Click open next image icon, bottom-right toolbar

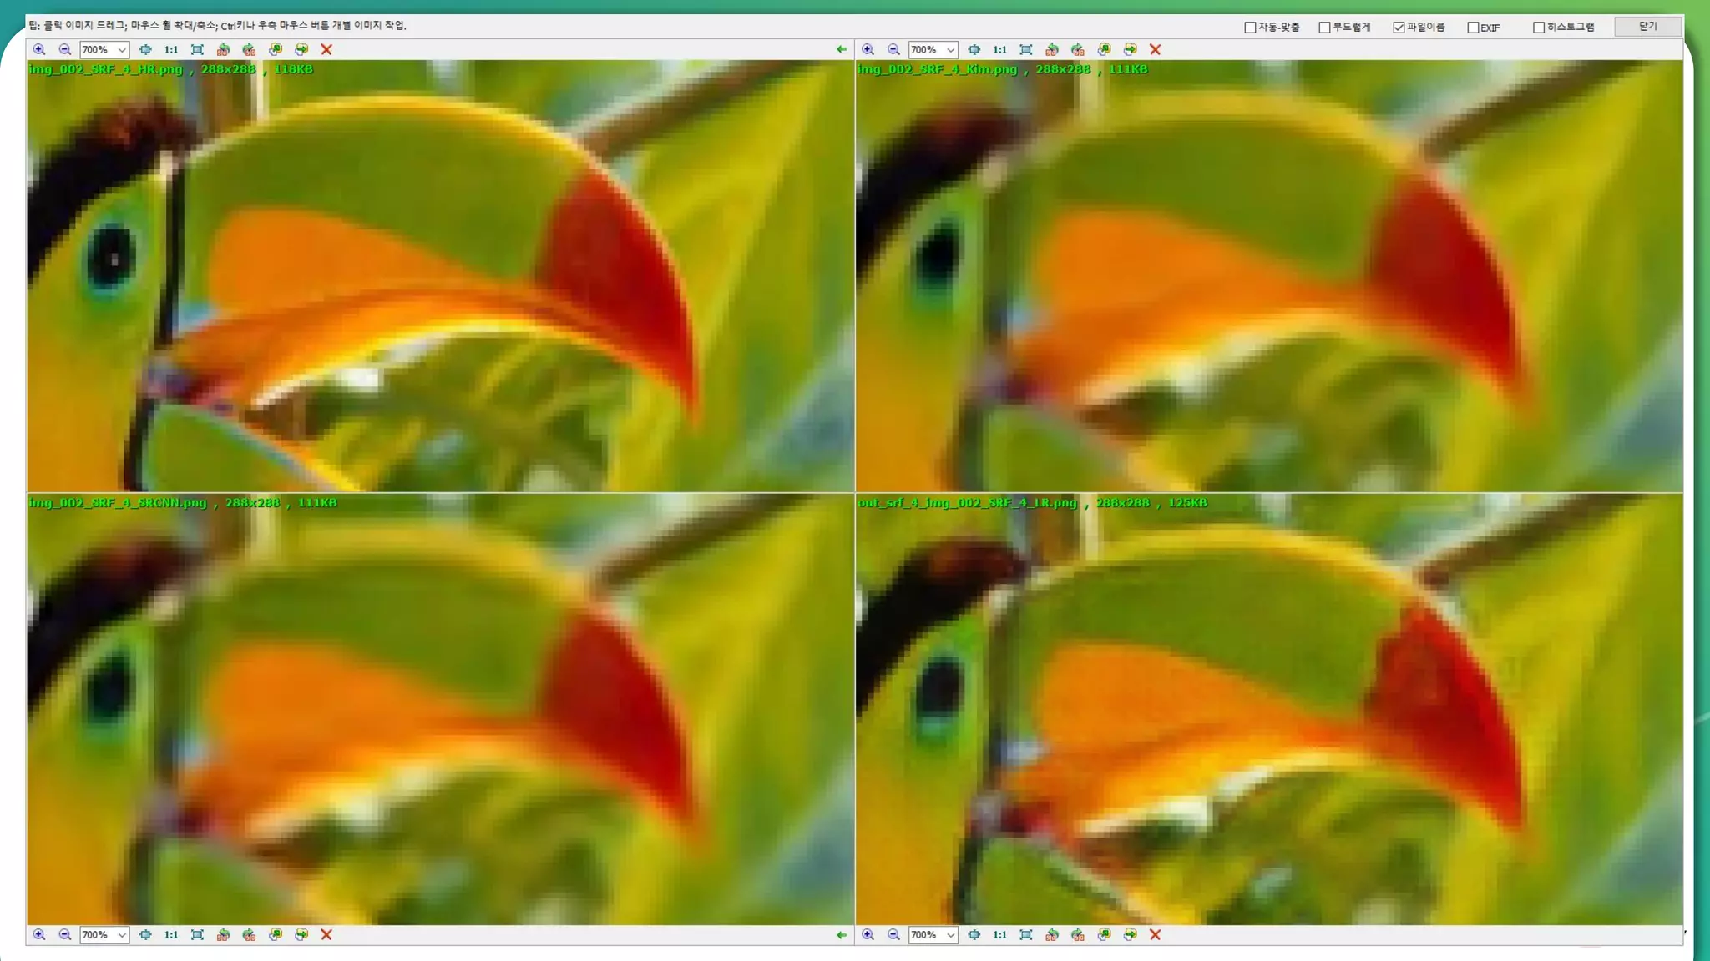pyautogui.click(x=1130, y=935)
